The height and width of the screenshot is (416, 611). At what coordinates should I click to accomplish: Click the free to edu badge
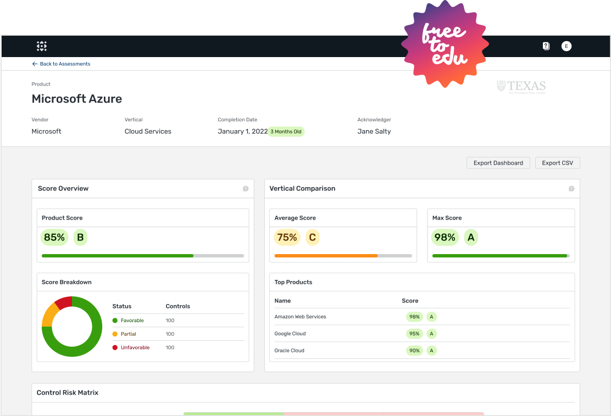(x=445, y=45)
